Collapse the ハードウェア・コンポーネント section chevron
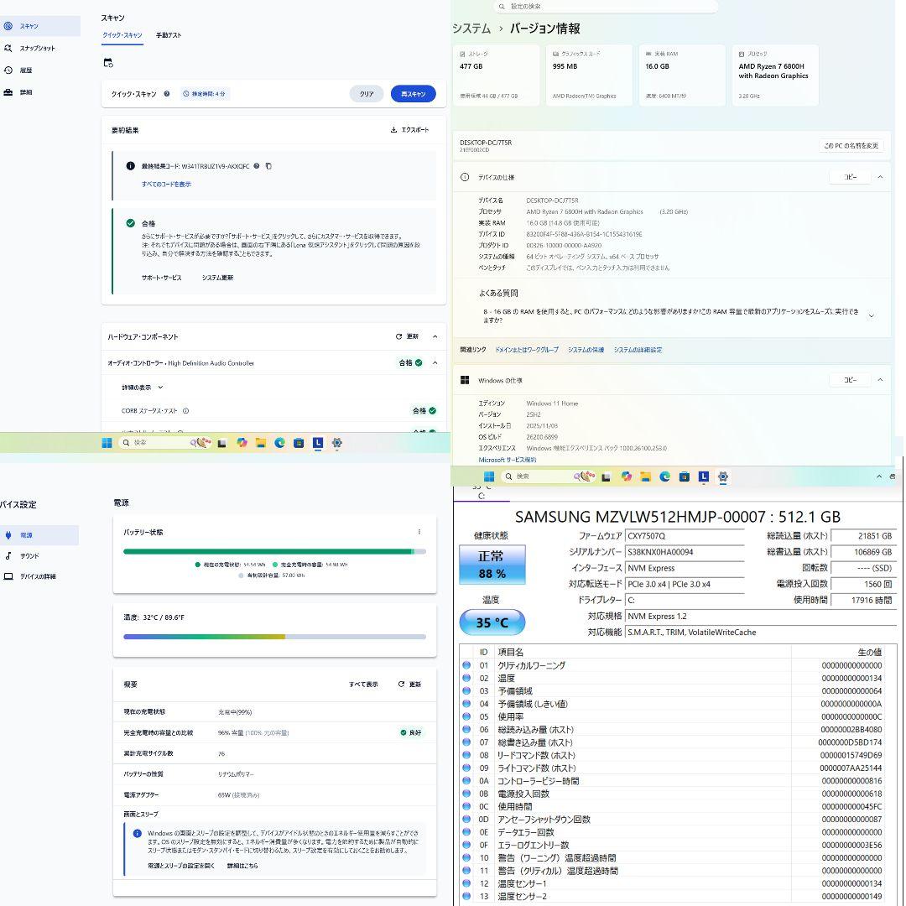The width and height of the screenshot is (906, 906). (435, 336)
